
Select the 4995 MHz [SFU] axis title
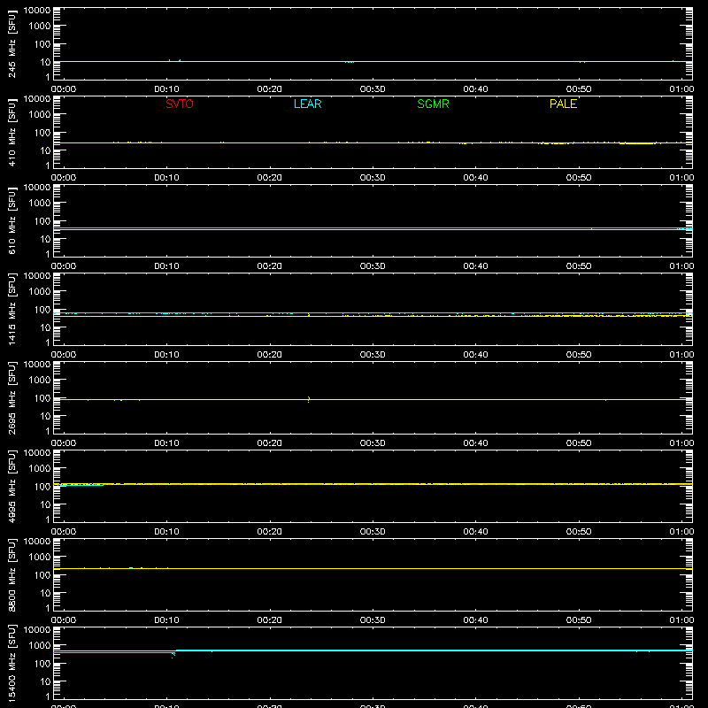12,486
